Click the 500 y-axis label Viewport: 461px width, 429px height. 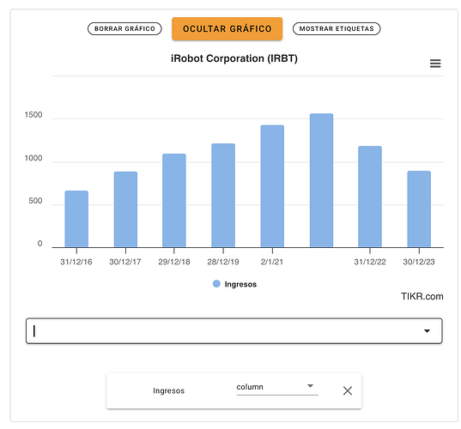pos(35,201)
